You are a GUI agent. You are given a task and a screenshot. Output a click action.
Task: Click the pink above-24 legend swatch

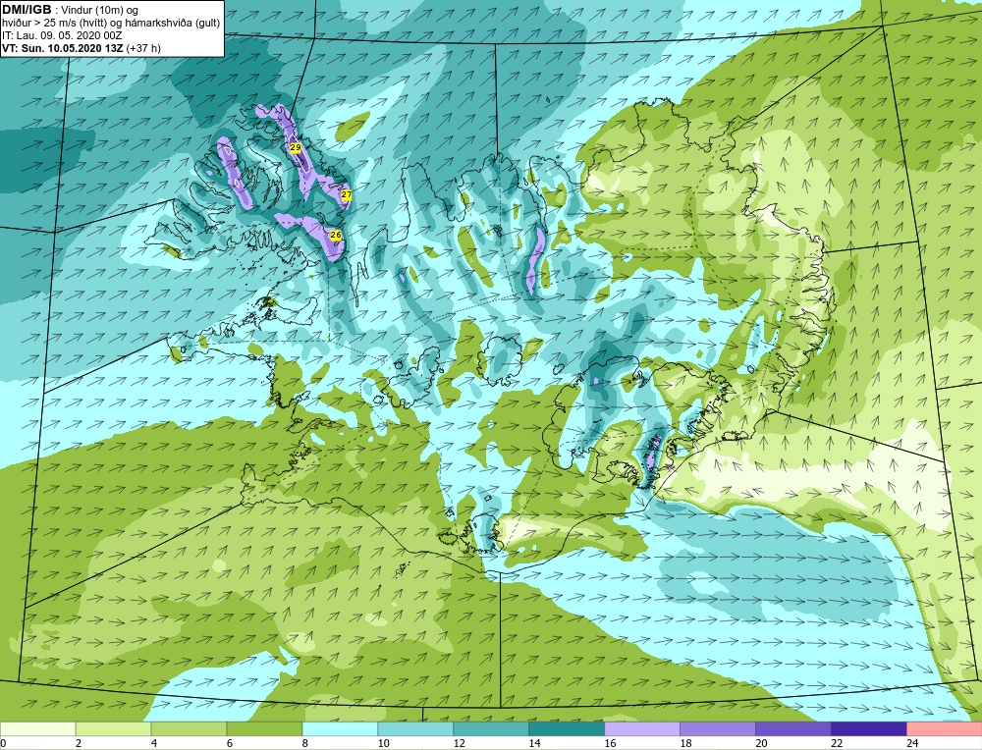(x=945, y=728)
